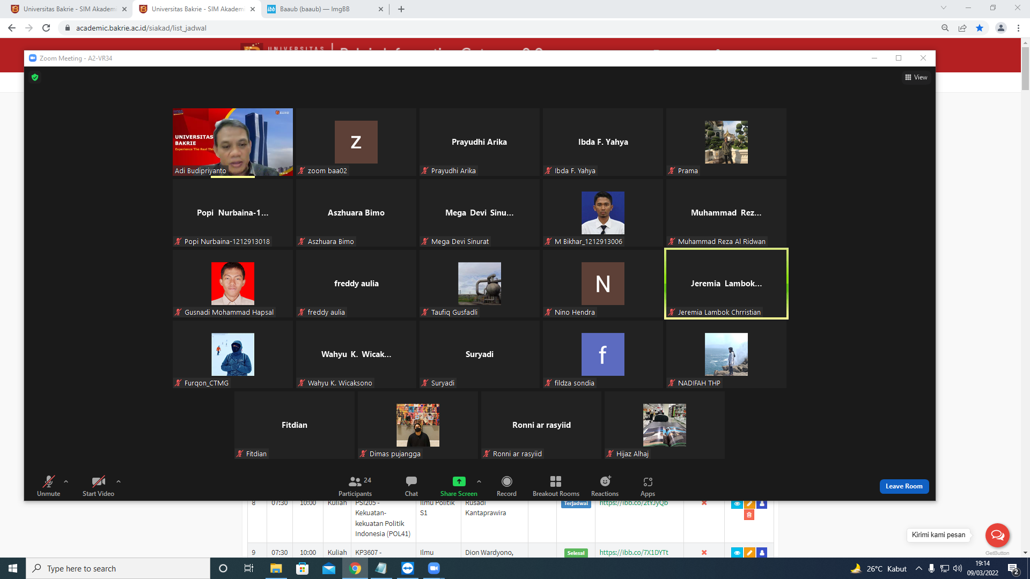Switch to second Universitas Bakrie SIM Akademik tab
The width and height of the screenshot is (1030, 579).
coord(197,9)
